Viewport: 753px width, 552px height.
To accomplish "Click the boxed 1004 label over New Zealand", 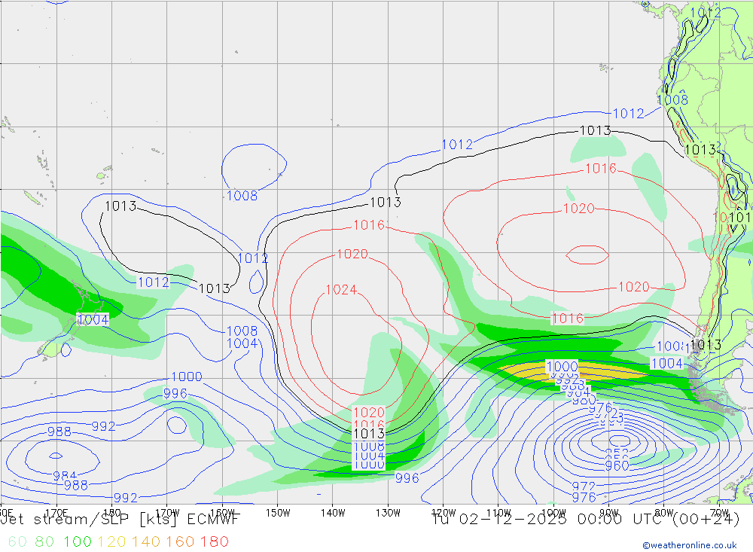I will [x=93, y=320].
